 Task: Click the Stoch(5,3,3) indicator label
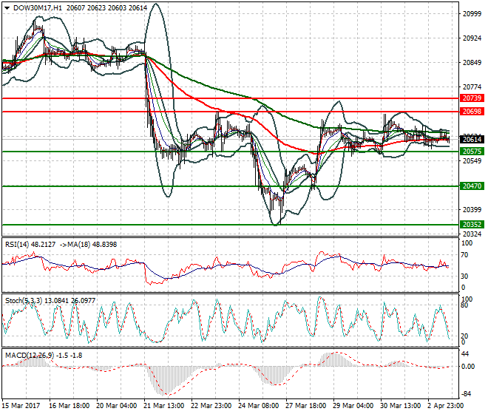click(23, 300)
